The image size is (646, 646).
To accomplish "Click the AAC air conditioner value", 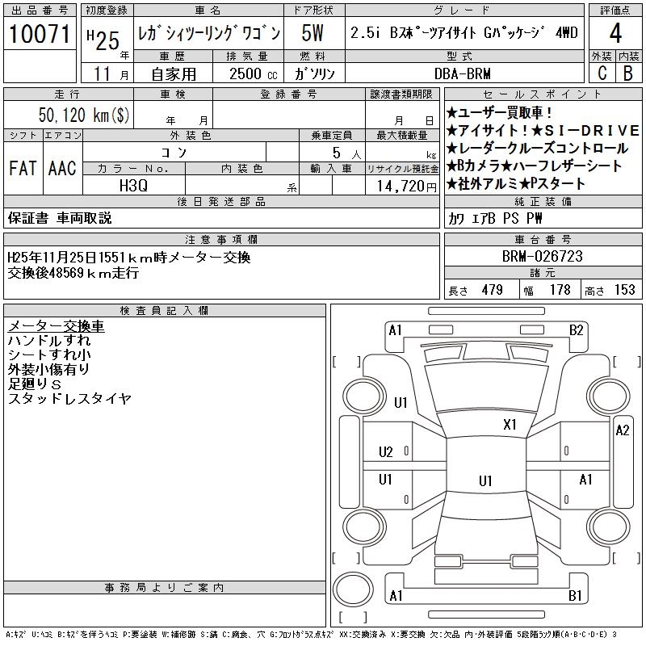I will click(x=62, y=168).
